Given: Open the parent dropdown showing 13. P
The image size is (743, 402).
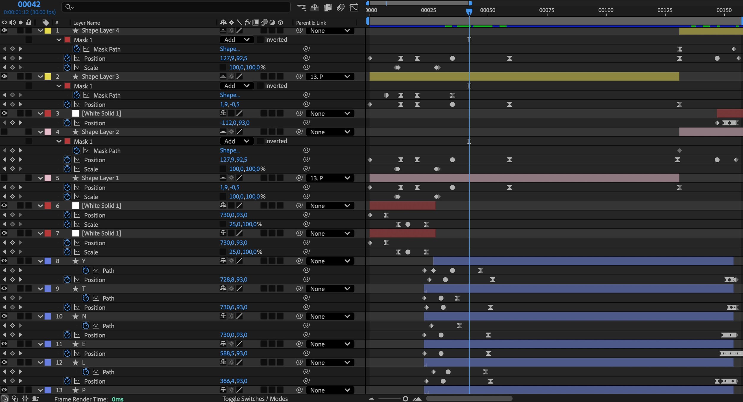Looking at the screenshot, I should [x=329, y=76].
